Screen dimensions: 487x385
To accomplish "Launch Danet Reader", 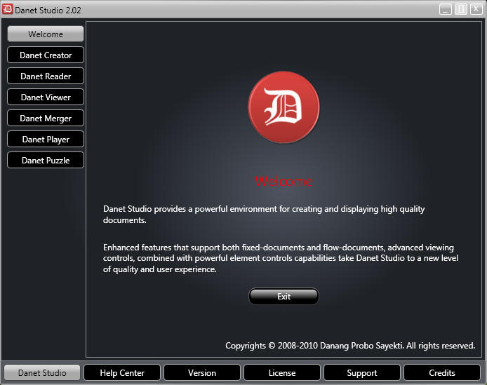I will coord(46,76).
